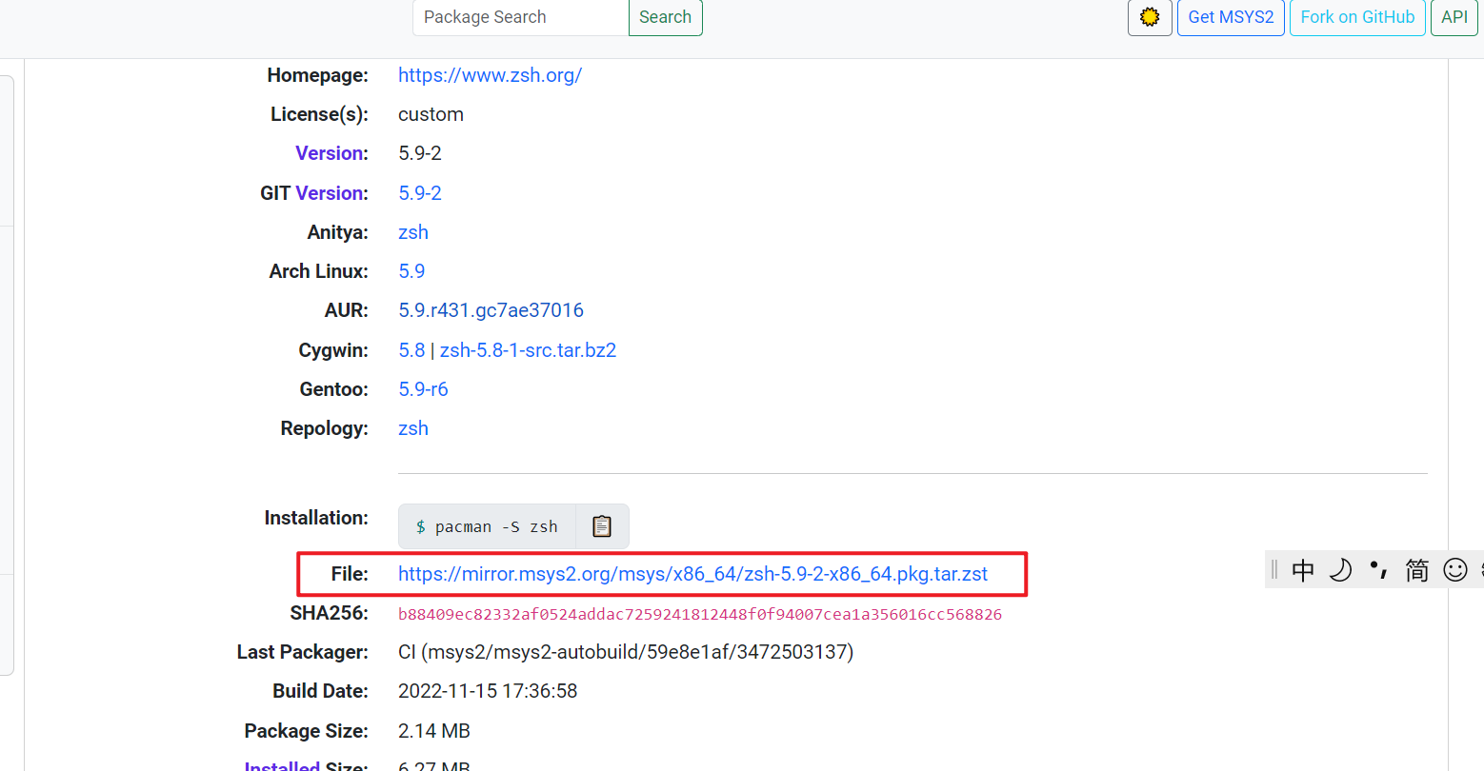Screen dimensions: 1484x771
Task: Click the IME toolbar drag handle
Action: click(x=1274, y=570)
